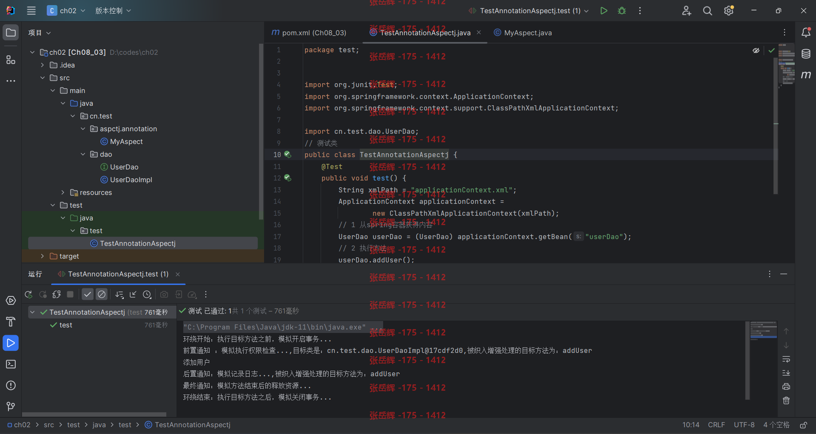816x434 pixels.
Task: Open the Run tool window
Action: coord(11,343)
